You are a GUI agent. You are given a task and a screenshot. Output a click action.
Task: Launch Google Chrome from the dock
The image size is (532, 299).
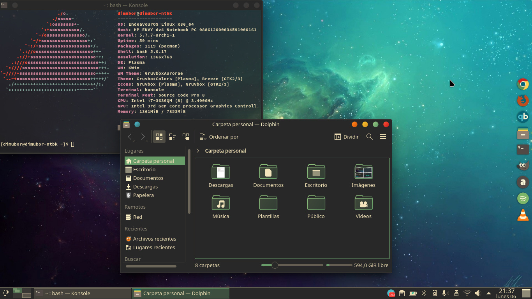(x=523, y=84)
